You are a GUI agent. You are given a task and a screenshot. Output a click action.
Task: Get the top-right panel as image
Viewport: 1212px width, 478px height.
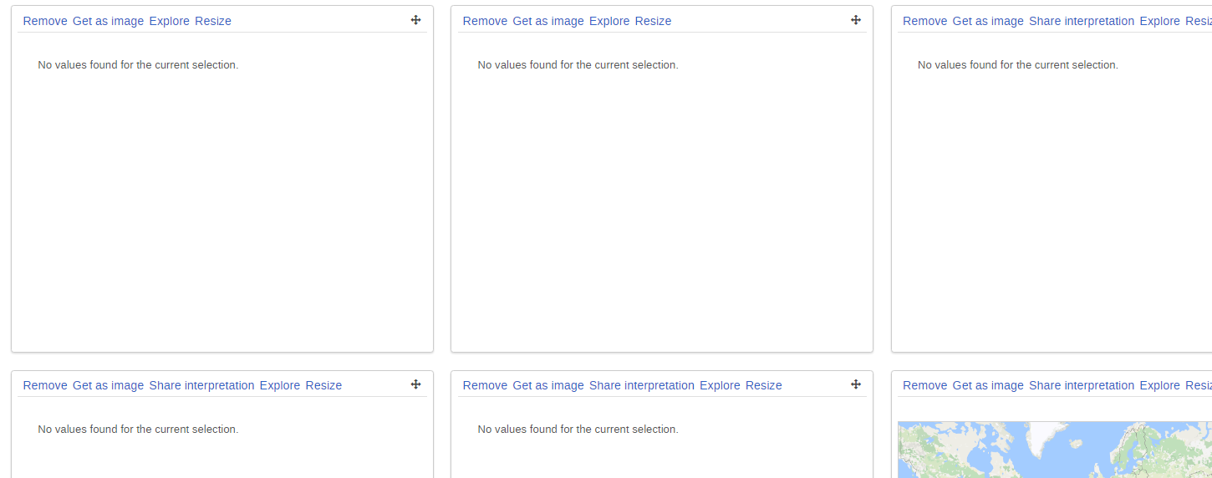point(988,21)
